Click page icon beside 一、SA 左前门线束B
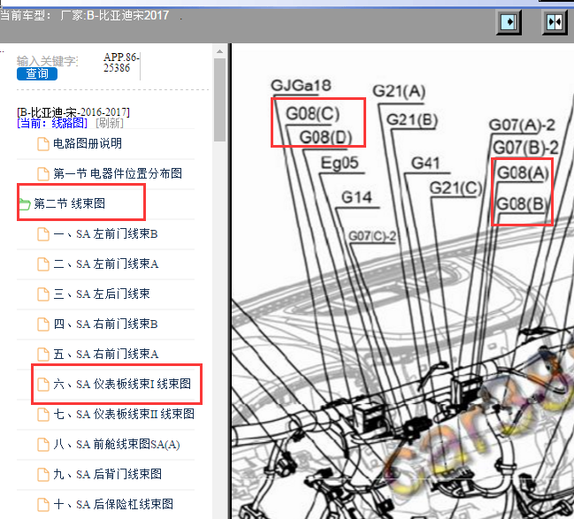The height and width of the screenshot is (519, 574). click(43, 234)
